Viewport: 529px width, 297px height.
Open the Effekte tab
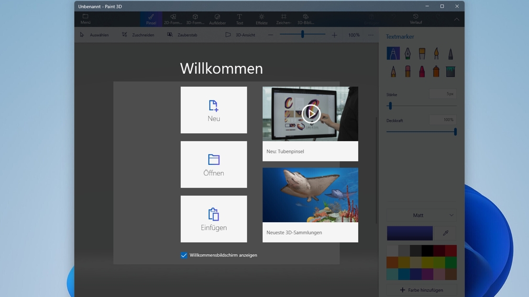tap(261, 19)
